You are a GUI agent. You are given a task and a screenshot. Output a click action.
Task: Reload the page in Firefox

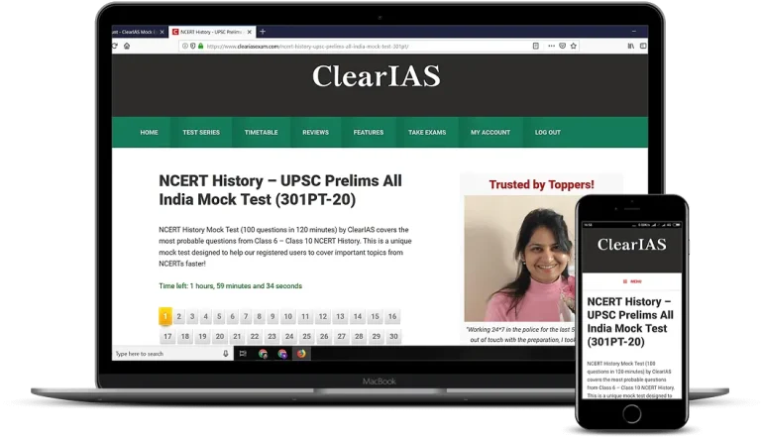click(115, 46)
